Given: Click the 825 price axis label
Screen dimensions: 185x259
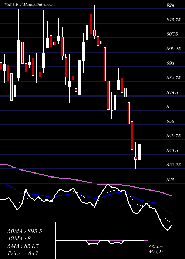Looking at the screenshot, I should pyautogui.click(x=171, y=179).
